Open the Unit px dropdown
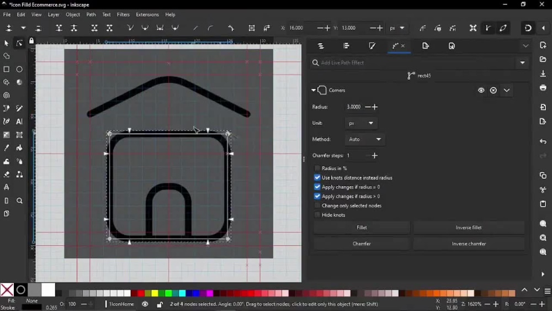This screenshot has width=552, height=311. coord(361,123)
